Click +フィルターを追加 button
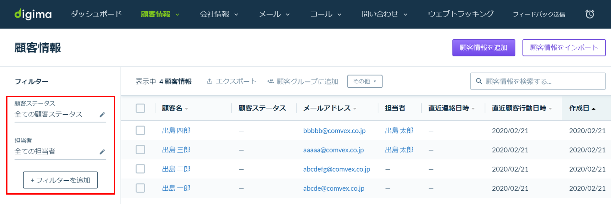Image resolution: width=611 pixels, height=204 pixels. [60, 180]
